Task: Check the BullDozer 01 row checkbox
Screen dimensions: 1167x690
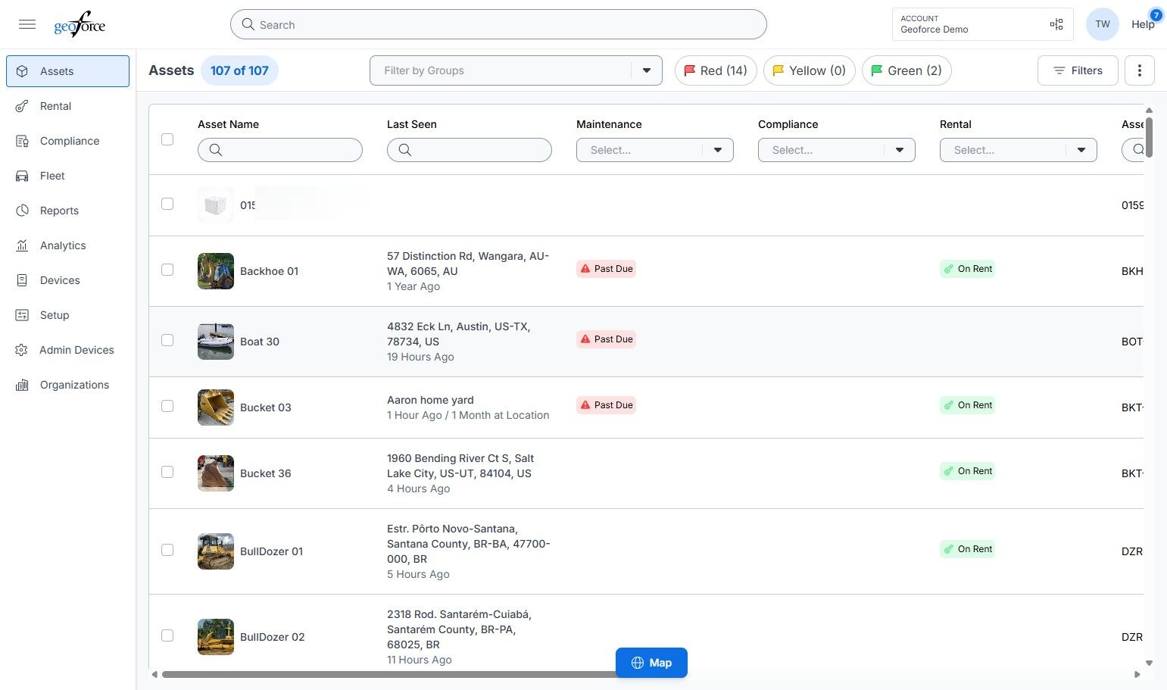Action: click(x=167, y=550)
